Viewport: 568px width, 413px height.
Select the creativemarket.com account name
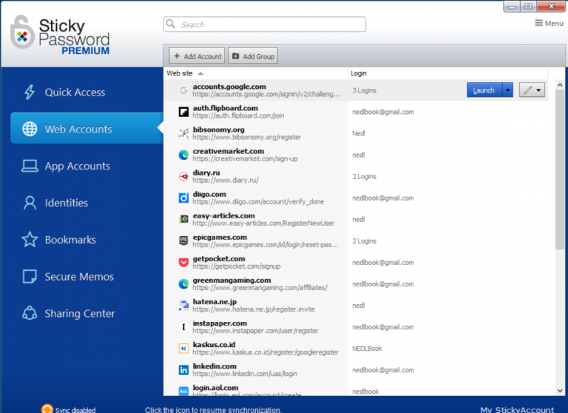point(229,151)
